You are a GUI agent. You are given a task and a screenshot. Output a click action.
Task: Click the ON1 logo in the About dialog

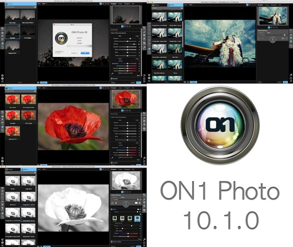click(61, 38)
